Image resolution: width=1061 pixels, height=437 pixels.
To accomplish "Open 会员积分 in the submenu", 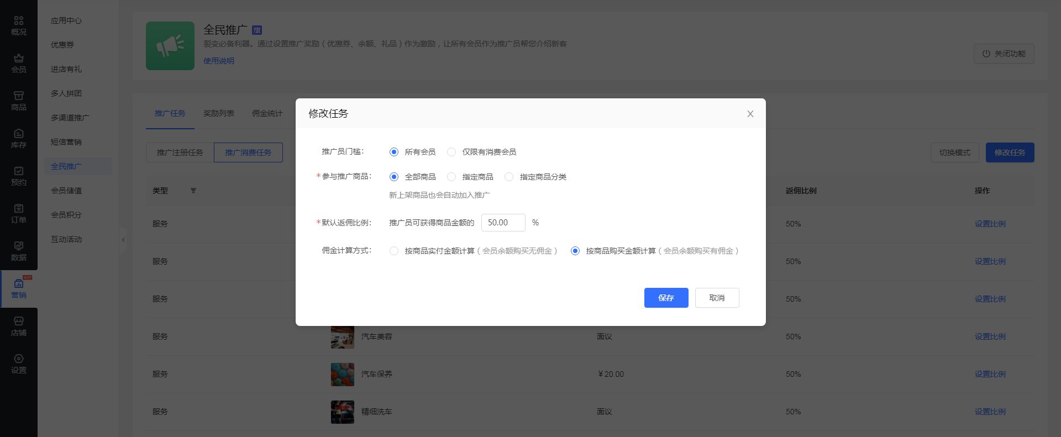I will (66, 215).
